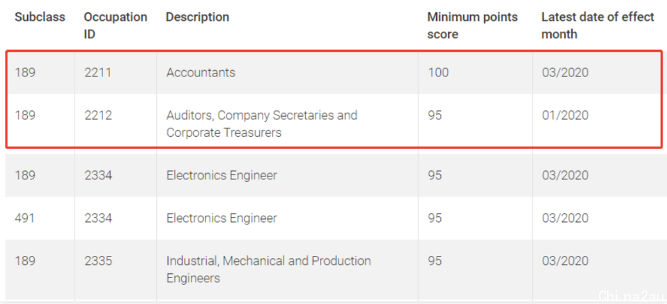667x304 pixels.
Task: Click subclass 189 in Accountants row
Action: (25, 73)
